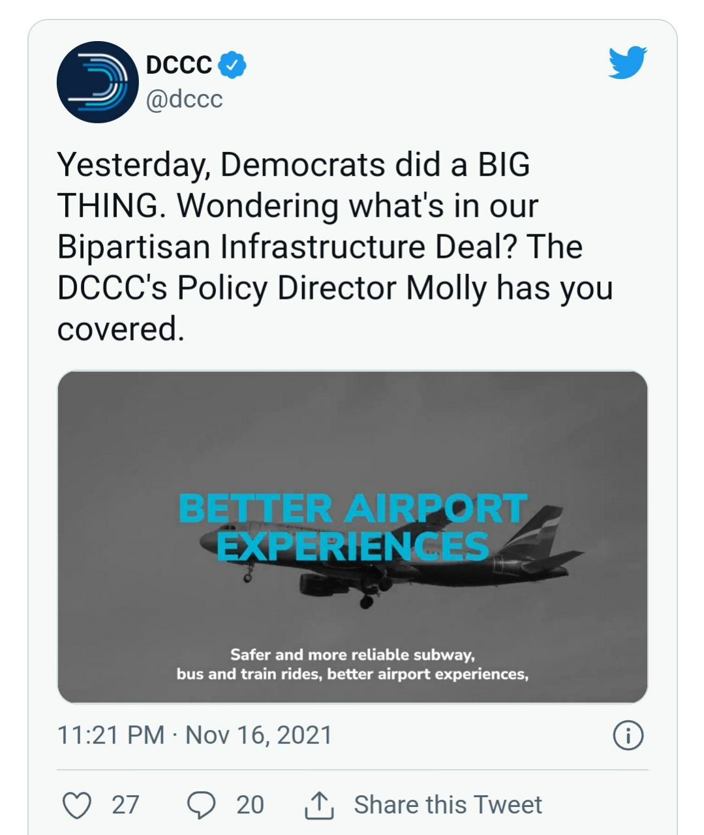Open the @dccc handle link
The image size is (704, 835).
pos(185,99)
